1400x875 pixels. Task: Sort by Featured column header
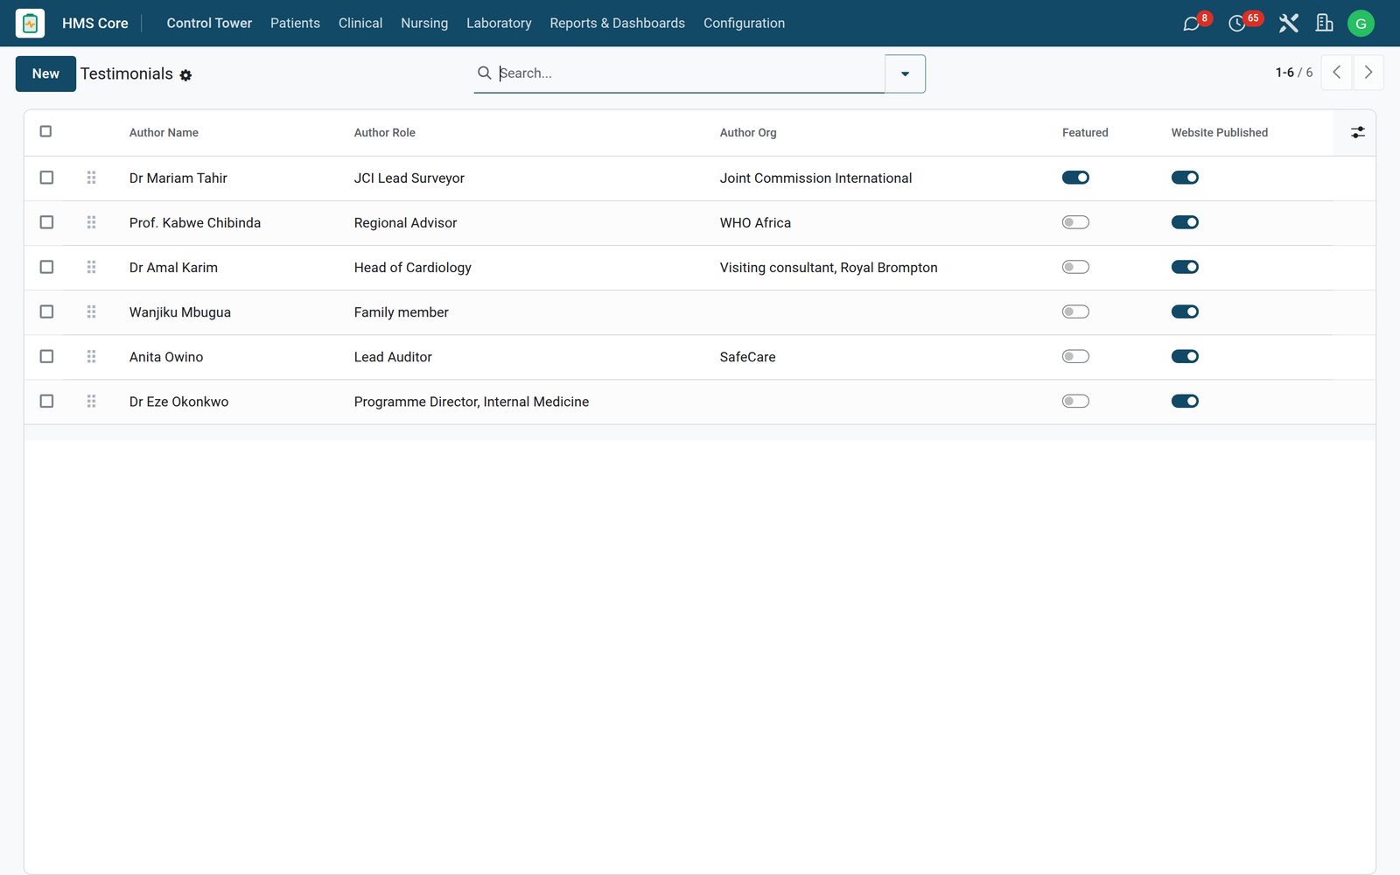(1085, 133)
